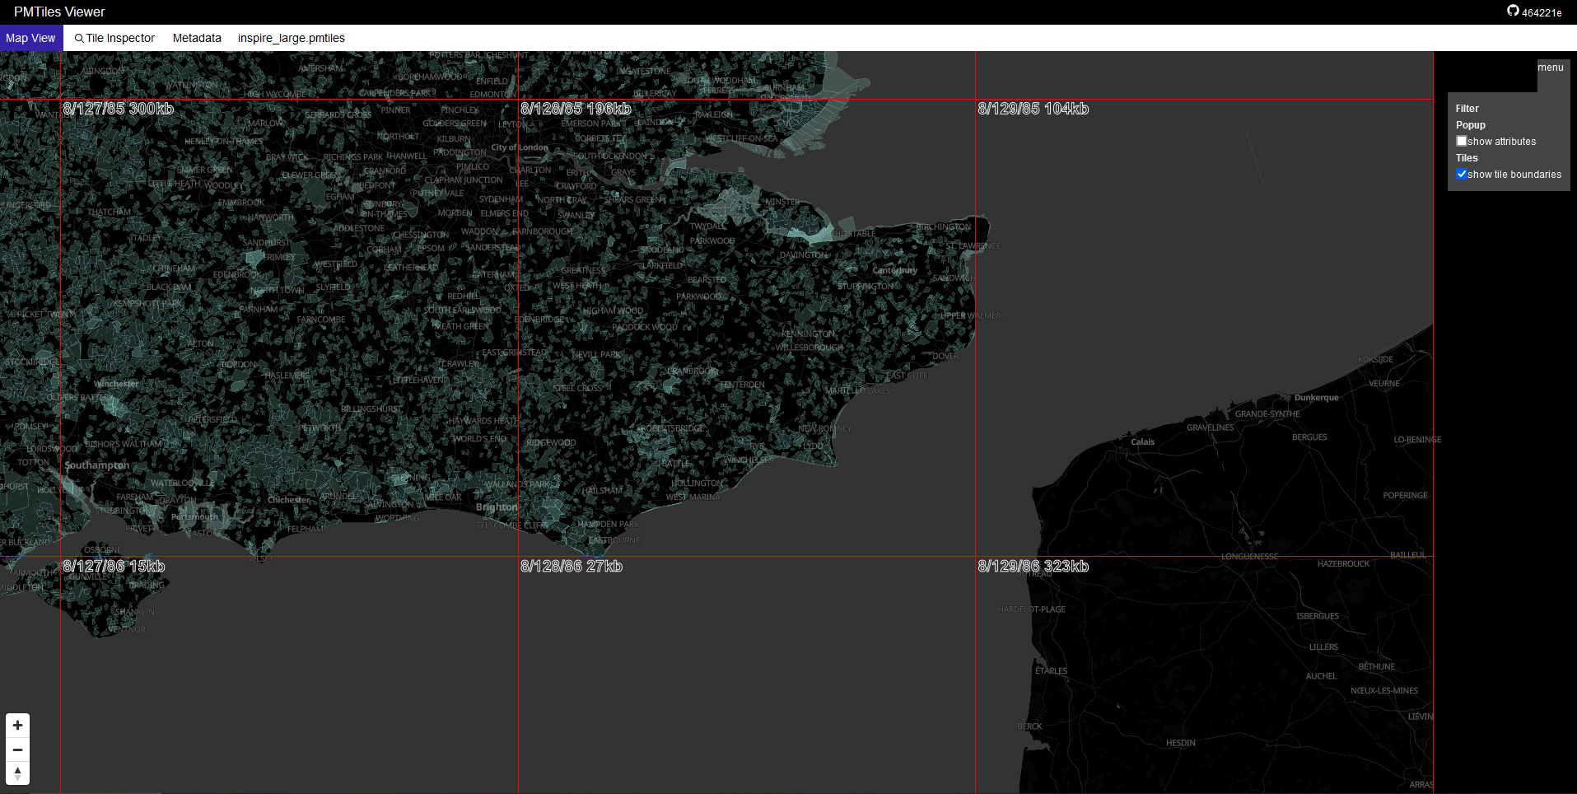Enable the show attributes checkbox
This screenshot has width=1577, height=794.
tap(1462, 141)
